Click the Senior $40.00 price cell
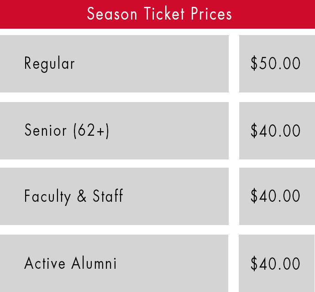This screenshot has height=292, width=315. pyautogui.click(x=277, y=131)
